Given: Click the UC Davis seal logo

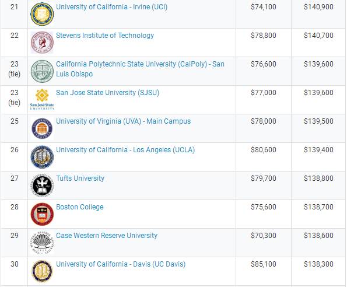Looking at the screenshot, I should 42,271.
